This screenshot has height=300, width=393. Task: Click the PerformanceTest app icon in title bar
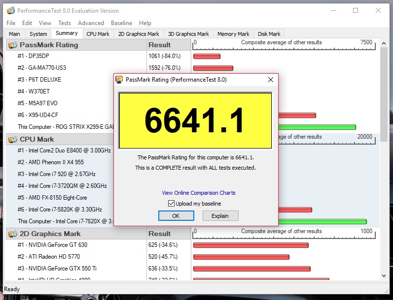[x=10, y=10]
